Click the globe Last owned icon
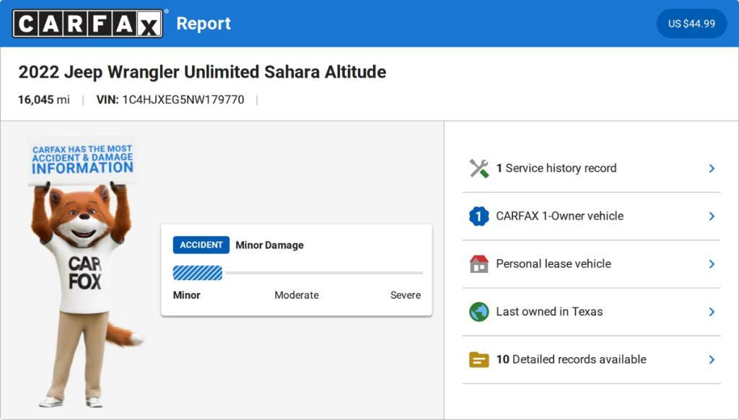 tap(479, 312)
